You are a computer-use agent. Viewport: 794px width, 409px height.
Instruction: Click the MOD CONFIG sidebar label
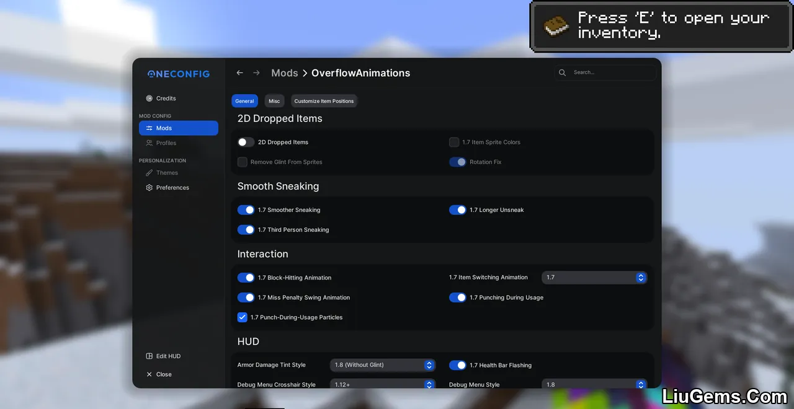point(155,116)
